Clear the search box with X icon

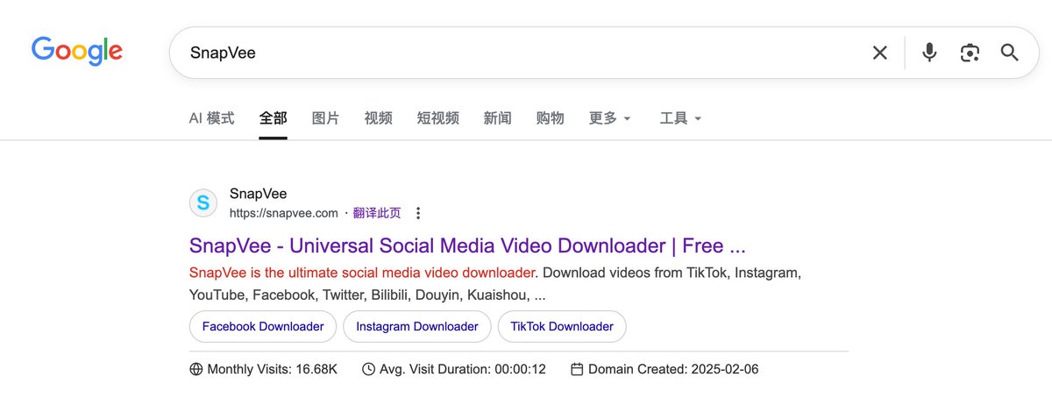tap(879, 53)
